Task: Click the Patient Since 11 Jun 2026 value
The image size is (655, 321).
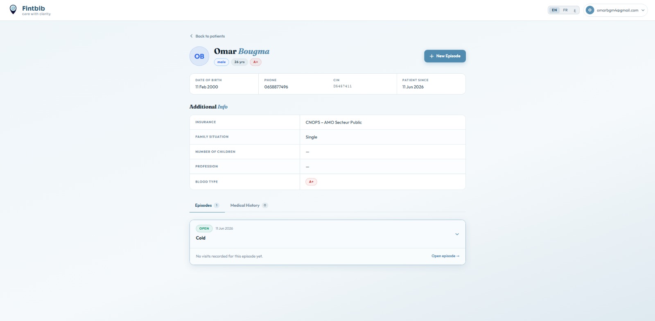Action: pos(413,87)
